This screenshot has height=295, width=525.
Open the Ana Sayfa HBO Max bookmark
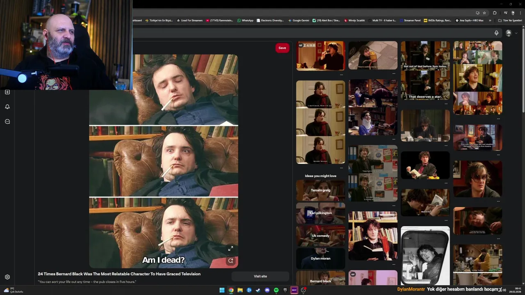coord(469,20)
